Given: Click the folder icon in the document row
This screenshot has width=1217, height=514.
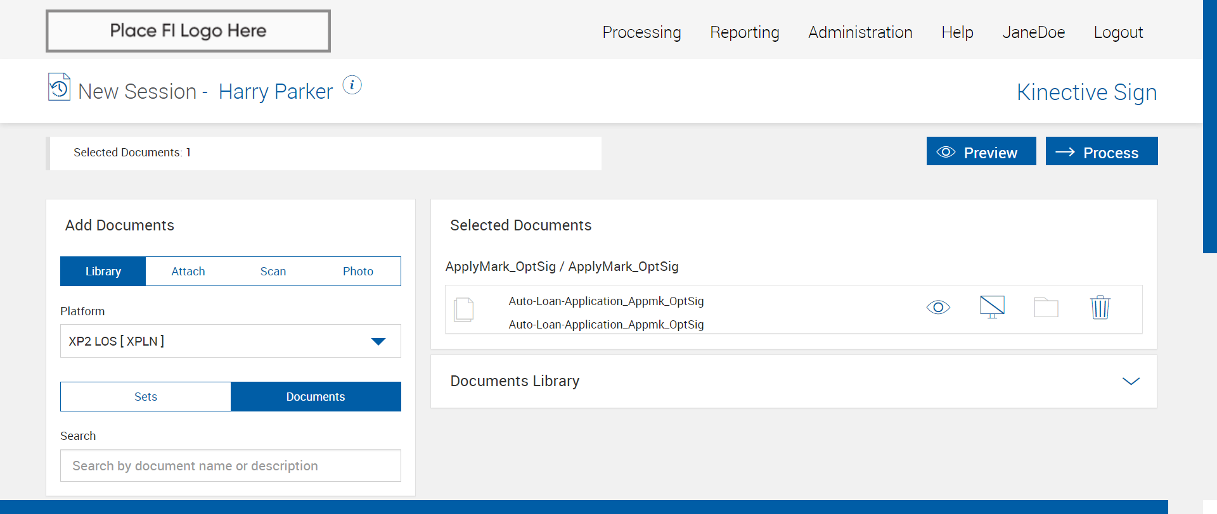Looking at the screenshot, I should [1046, 308].
